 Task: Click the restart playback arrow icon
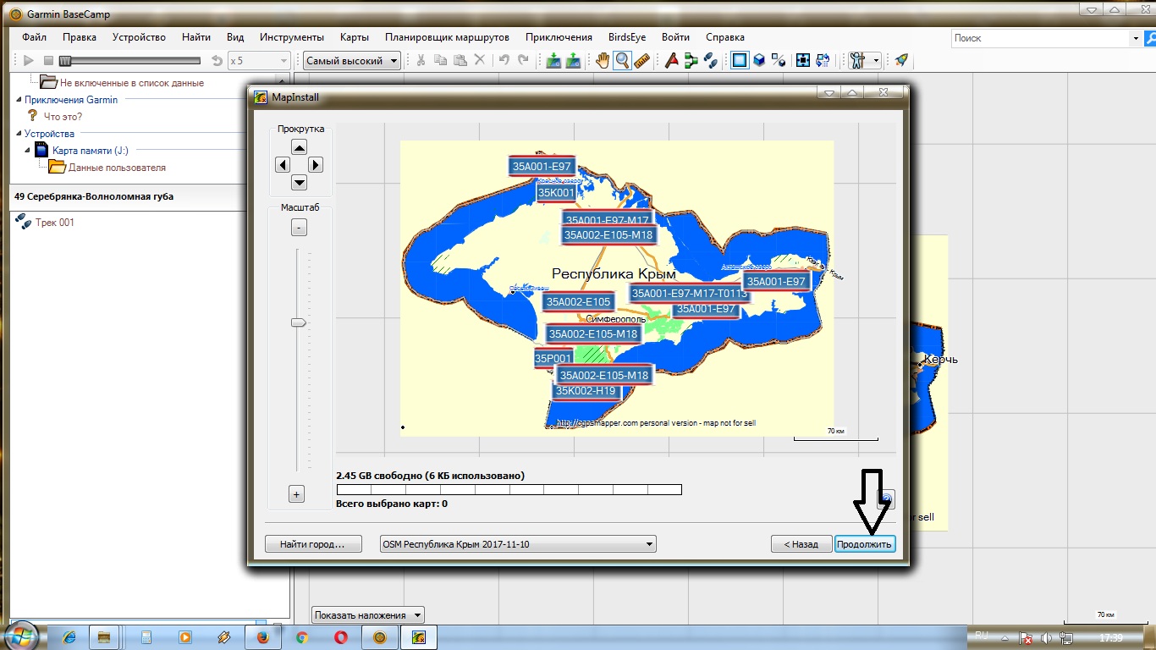click(217, 61)
